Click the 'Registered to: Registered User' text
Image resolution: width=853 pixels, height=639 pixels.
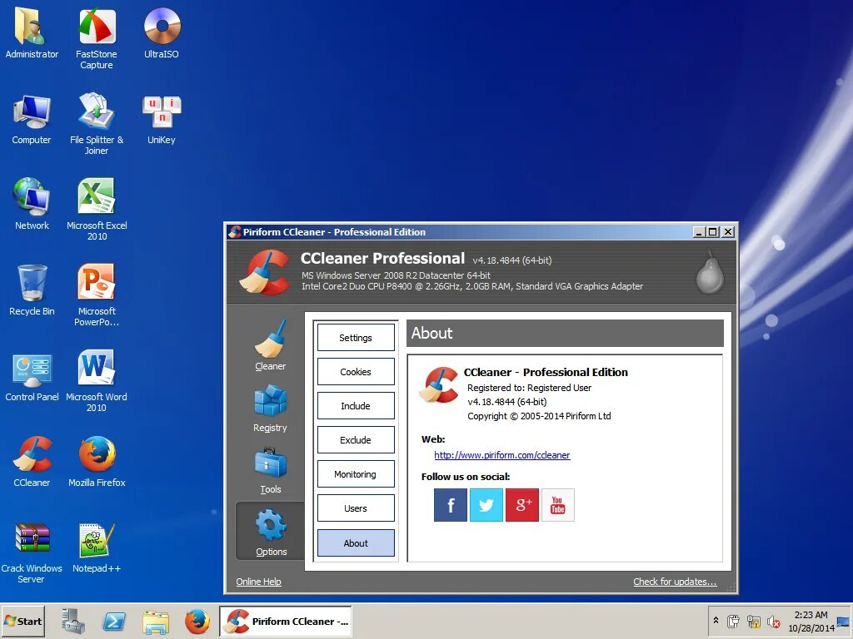(529, 388)
